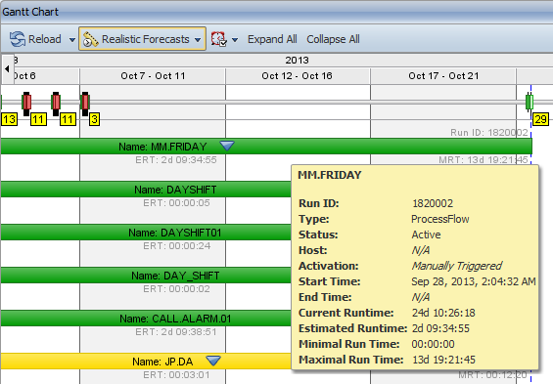Screen dimensions: 553x384
Task: Click Estimated Runtime value in tooltip
Action: (440, 328)
